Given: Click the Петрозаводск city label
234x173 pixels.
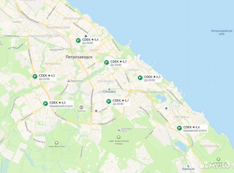Looking at the screenshot, I should [79, 57].
